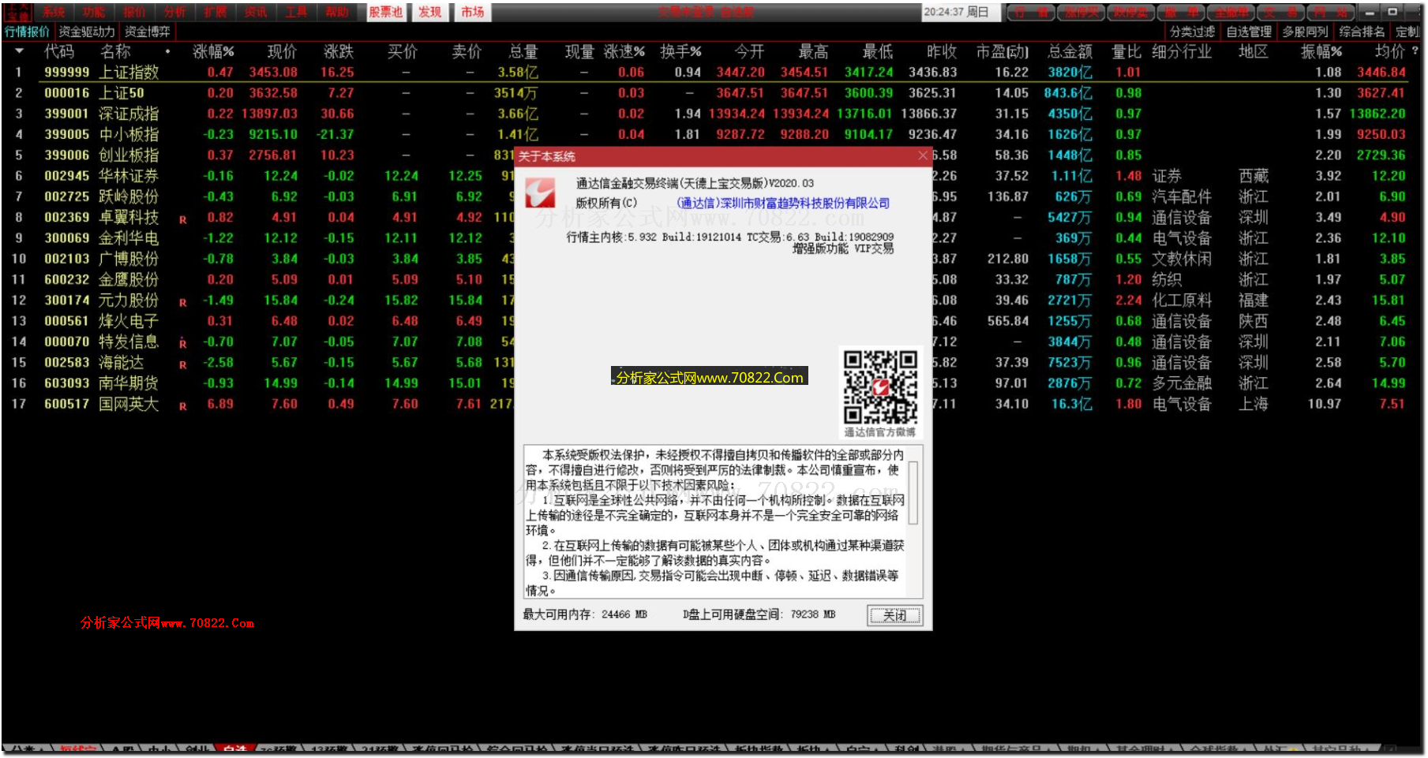Click the 综合排名 button
1428x758 pixels.
(x=1362, y=32)
